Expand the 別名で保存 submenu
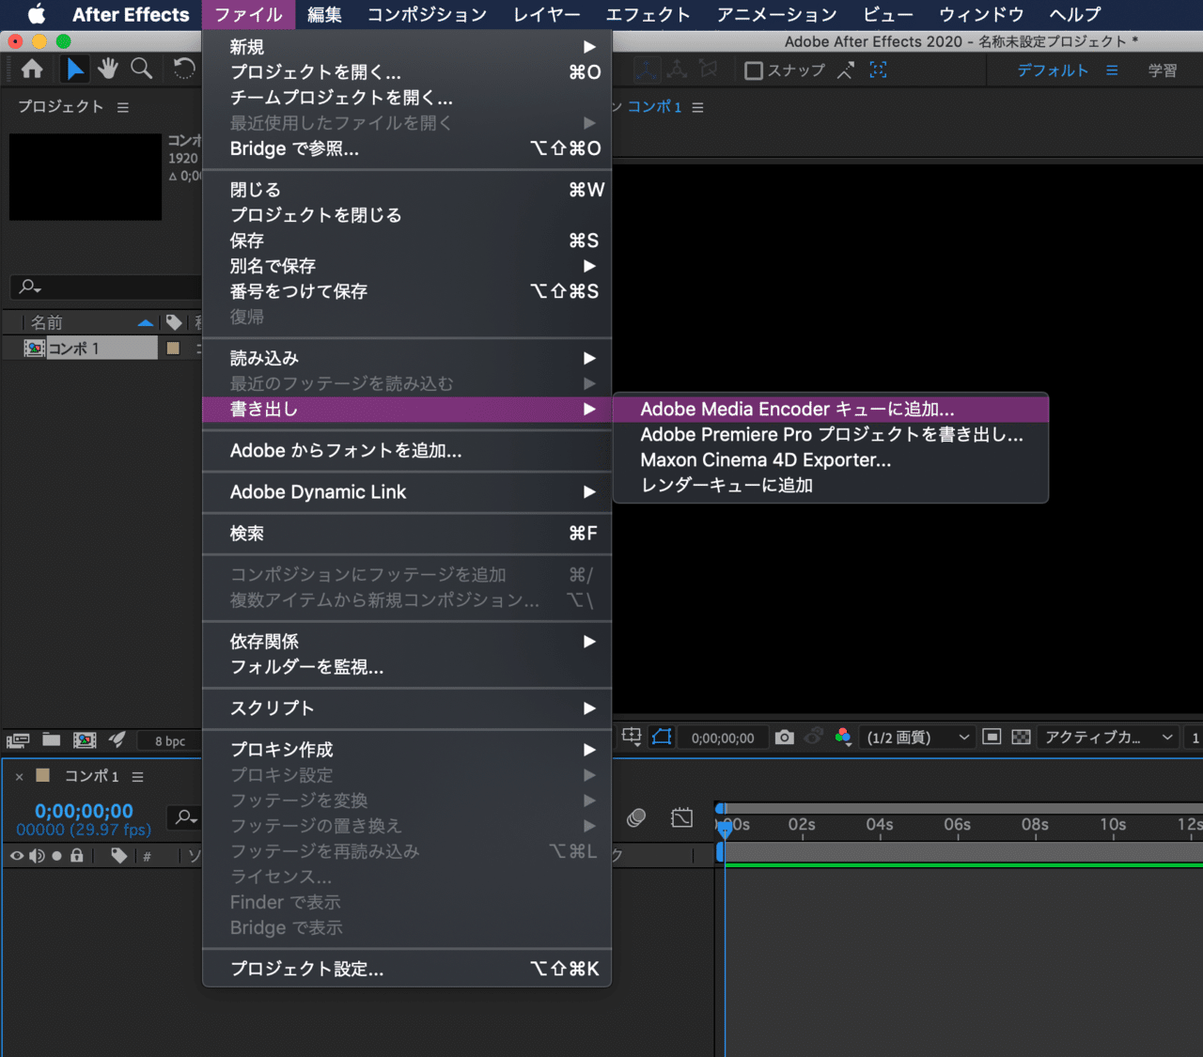1203x1057 pixels. [x=407, y=266]
